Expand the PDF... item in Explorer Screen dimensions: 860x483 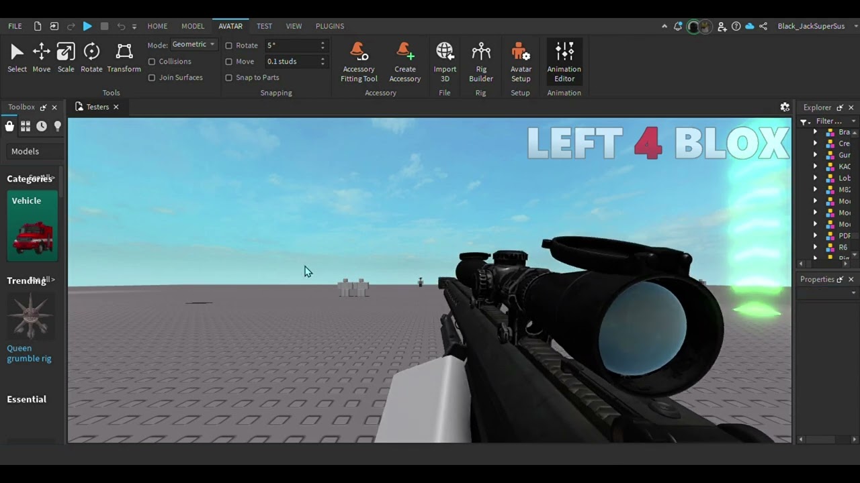click(x=816, y=236)
